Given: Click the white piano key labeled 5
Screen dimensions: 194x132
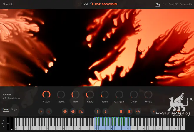Looking at the screenshot, I should (x=127, y=128).
